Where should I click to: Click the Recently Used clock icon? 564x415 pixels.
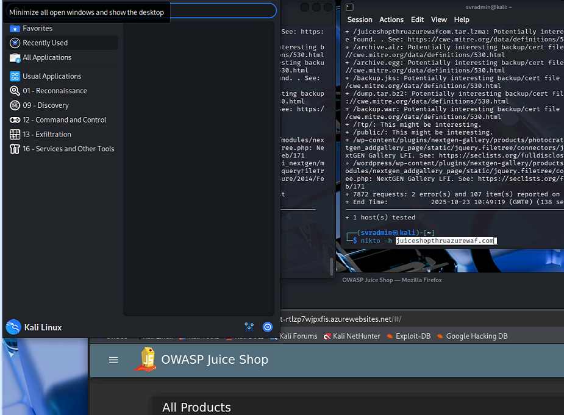pos(15,43)
